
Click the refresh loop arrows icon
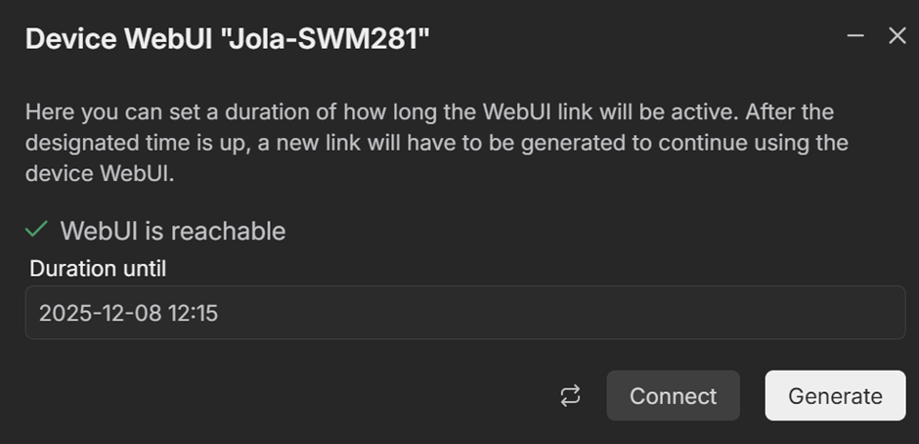tap(570, 395)
